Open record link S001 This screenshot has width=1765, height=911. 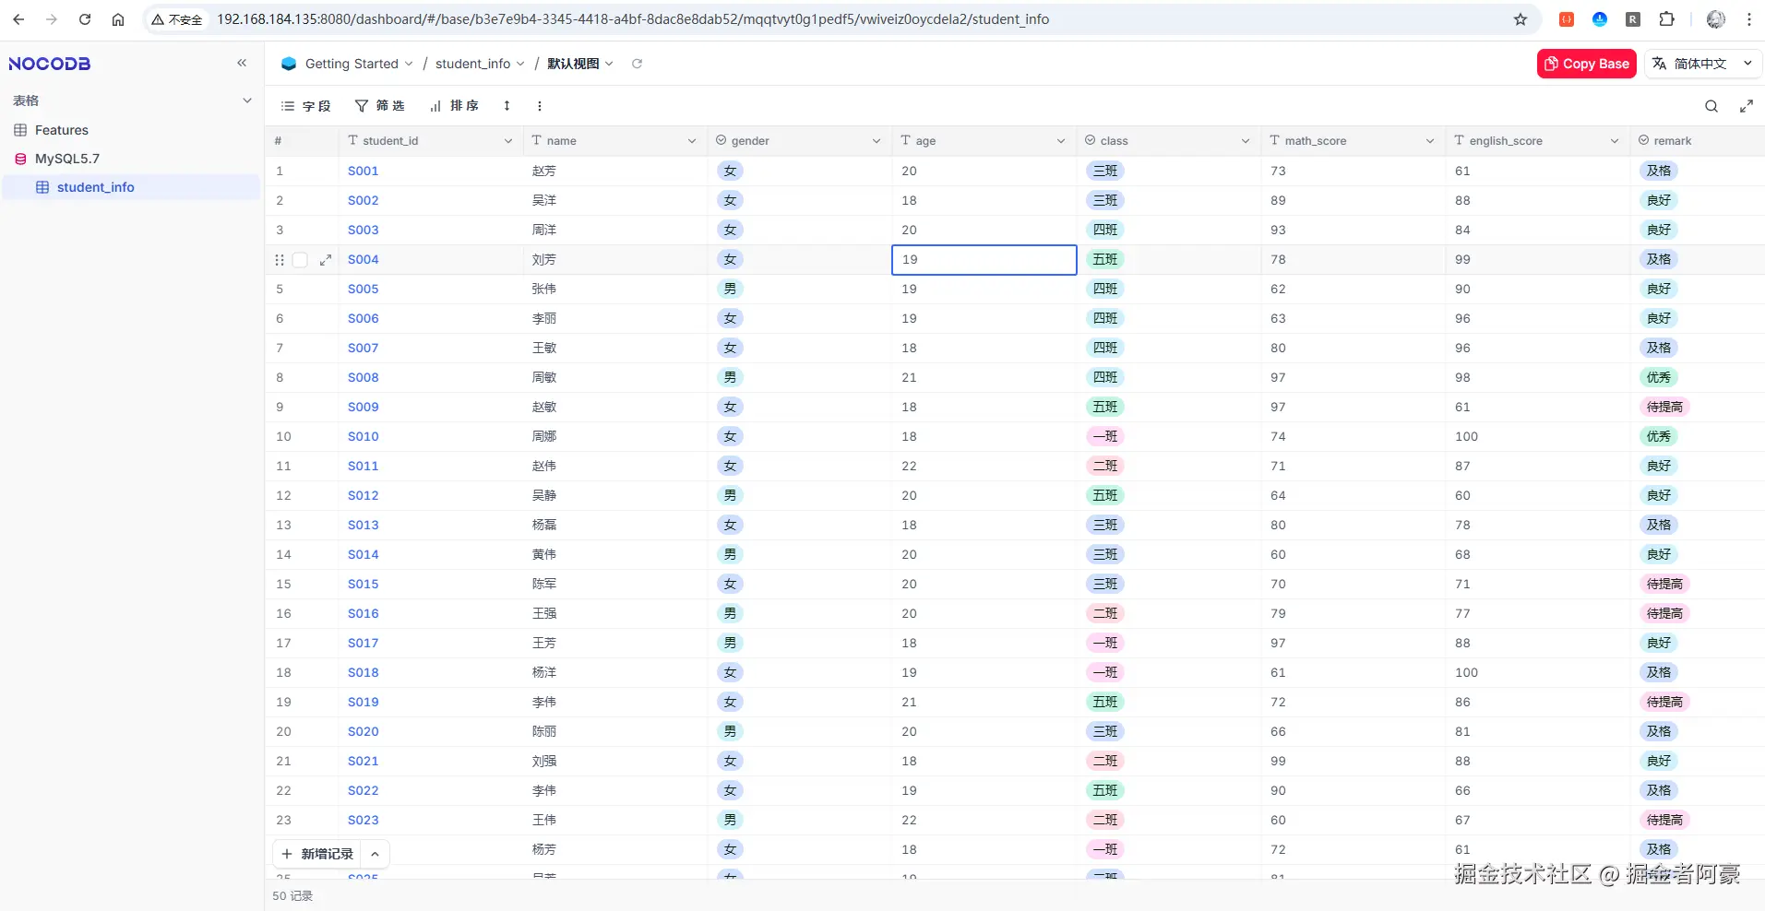coord(364,171)
